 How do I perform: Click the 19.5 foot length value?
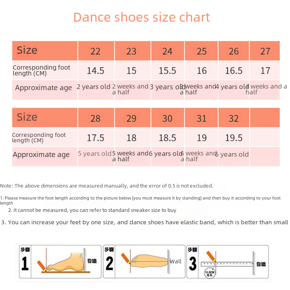click(234, 138)
